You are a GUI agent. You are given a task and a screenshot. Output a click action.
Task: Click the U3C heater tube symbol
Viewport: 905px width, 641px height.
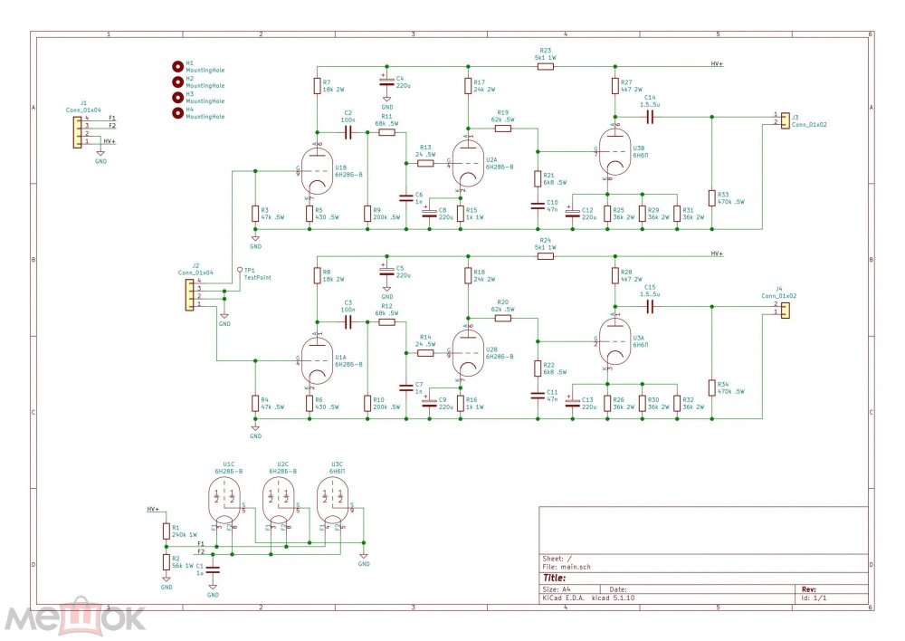tap(334, 500)
